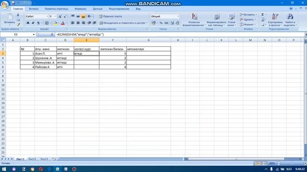Open the Clear eraser icon menu
The image size is (307, 172).
(263, 25)
